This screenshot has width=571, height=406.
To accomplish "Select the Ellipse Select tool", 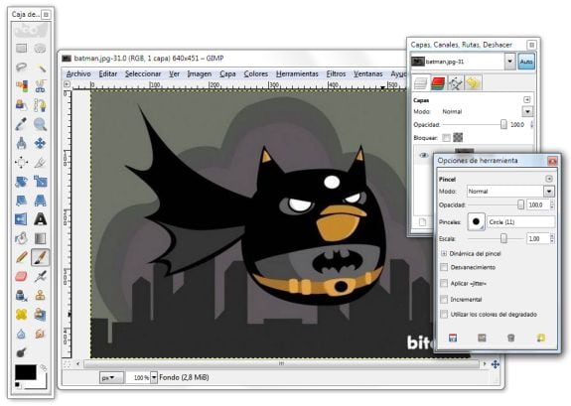I will 40,49.
